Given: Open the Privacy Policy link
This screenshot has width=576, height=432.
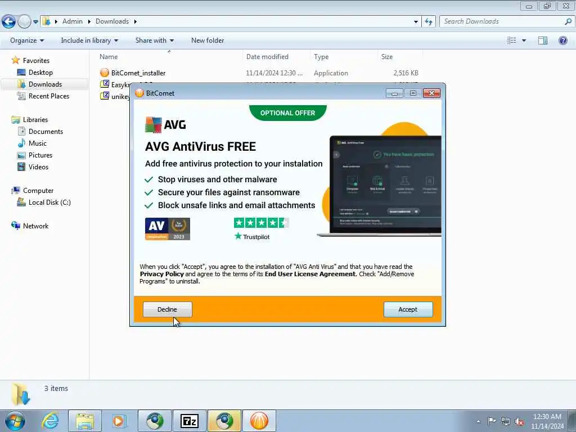Looking at the screenshot, I should pyautogui.click(x=161, y=274).
